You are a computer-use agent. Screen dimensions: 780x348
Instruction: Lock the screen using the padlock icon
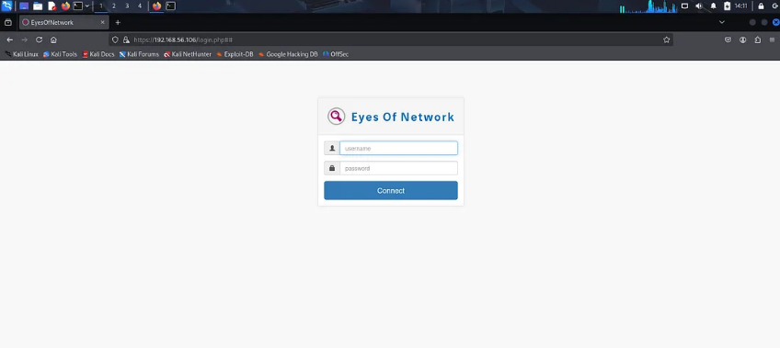pyautogui.click(x=761, y=6)
